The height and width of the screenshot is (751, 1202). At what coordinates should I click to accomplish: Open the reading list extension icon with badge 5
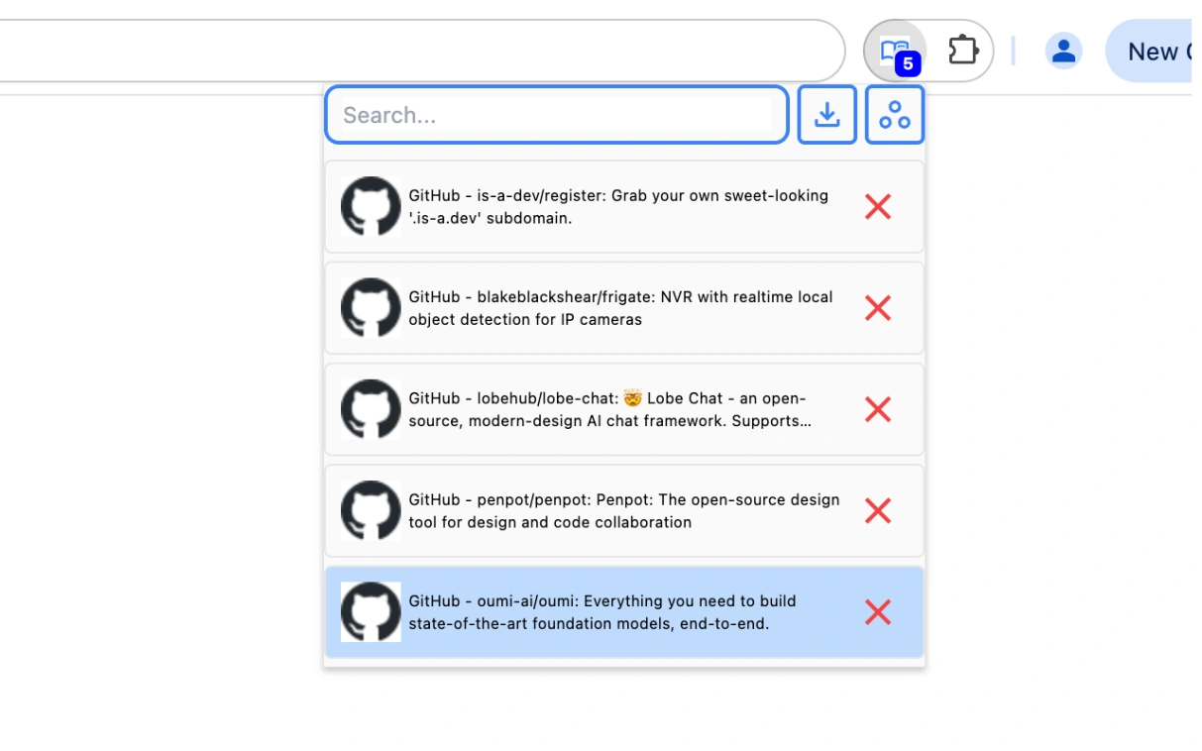[x=895, y=51]
